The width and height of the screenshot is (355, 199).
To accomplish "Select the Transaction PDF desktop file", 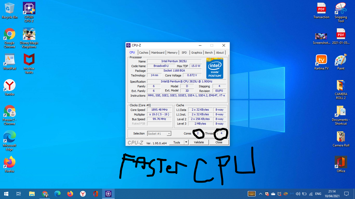I will coord(321,11).
